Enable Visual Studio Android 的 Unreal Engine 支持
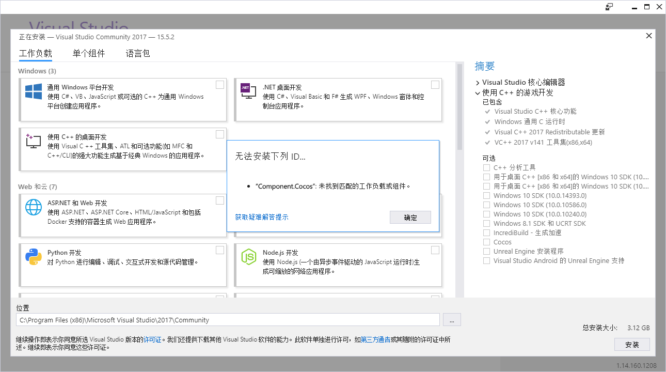 486,260
